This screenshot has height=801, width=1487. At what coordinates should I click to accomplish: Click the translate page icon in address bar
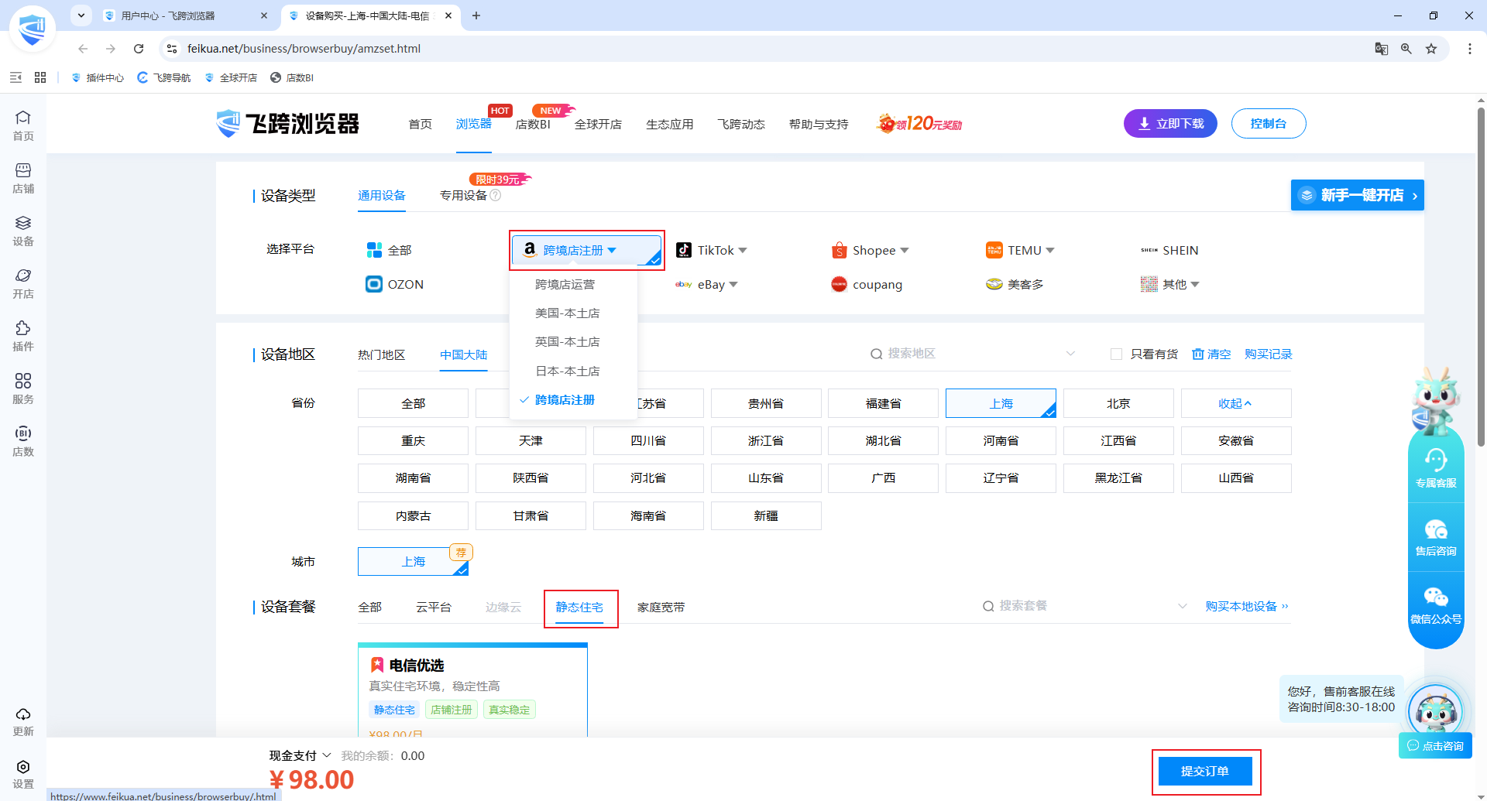1382,49
